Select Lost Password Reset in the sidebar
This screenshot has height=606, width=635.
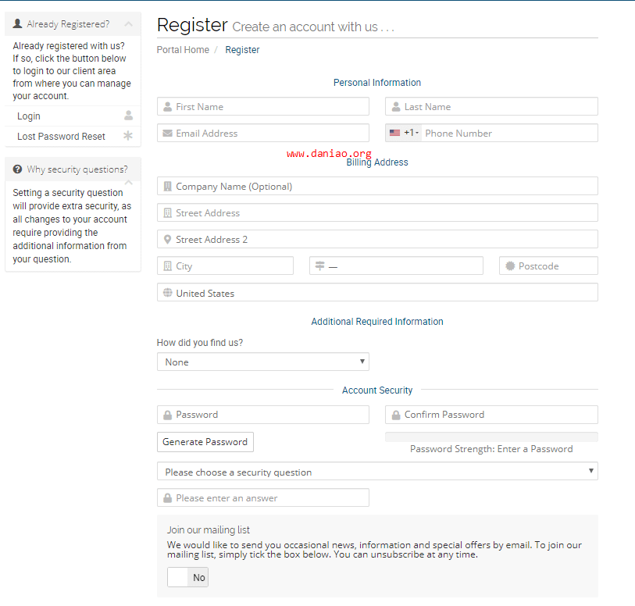click(61, 137)
